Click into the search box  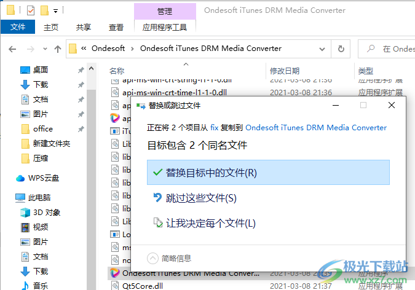point(387,49)
